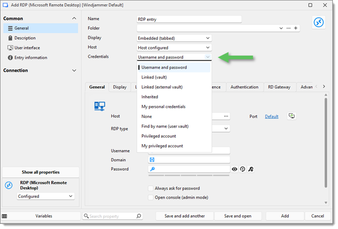Select the General tab
Image resolution: width=338 pixels, height=229 pixels.
97,87
